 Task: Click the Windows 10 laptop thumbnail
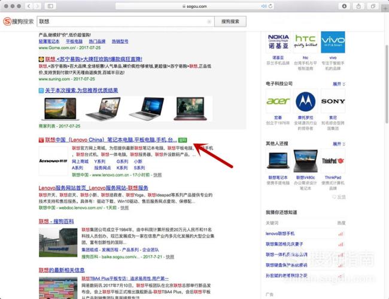(x=147, y=109)
